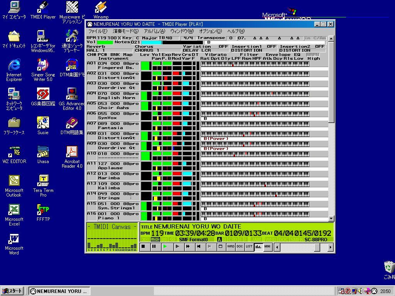
Task: Open TMIDI Player desktop shortcut
Action: (x=43, y=10)
